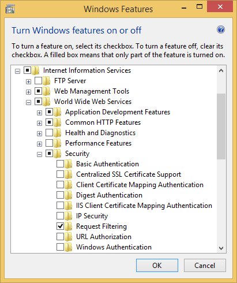Image resolution: width=237 pixels, height=283 pixels.
Task: Check the IP Security checkbox
Action: click(60, 216)
